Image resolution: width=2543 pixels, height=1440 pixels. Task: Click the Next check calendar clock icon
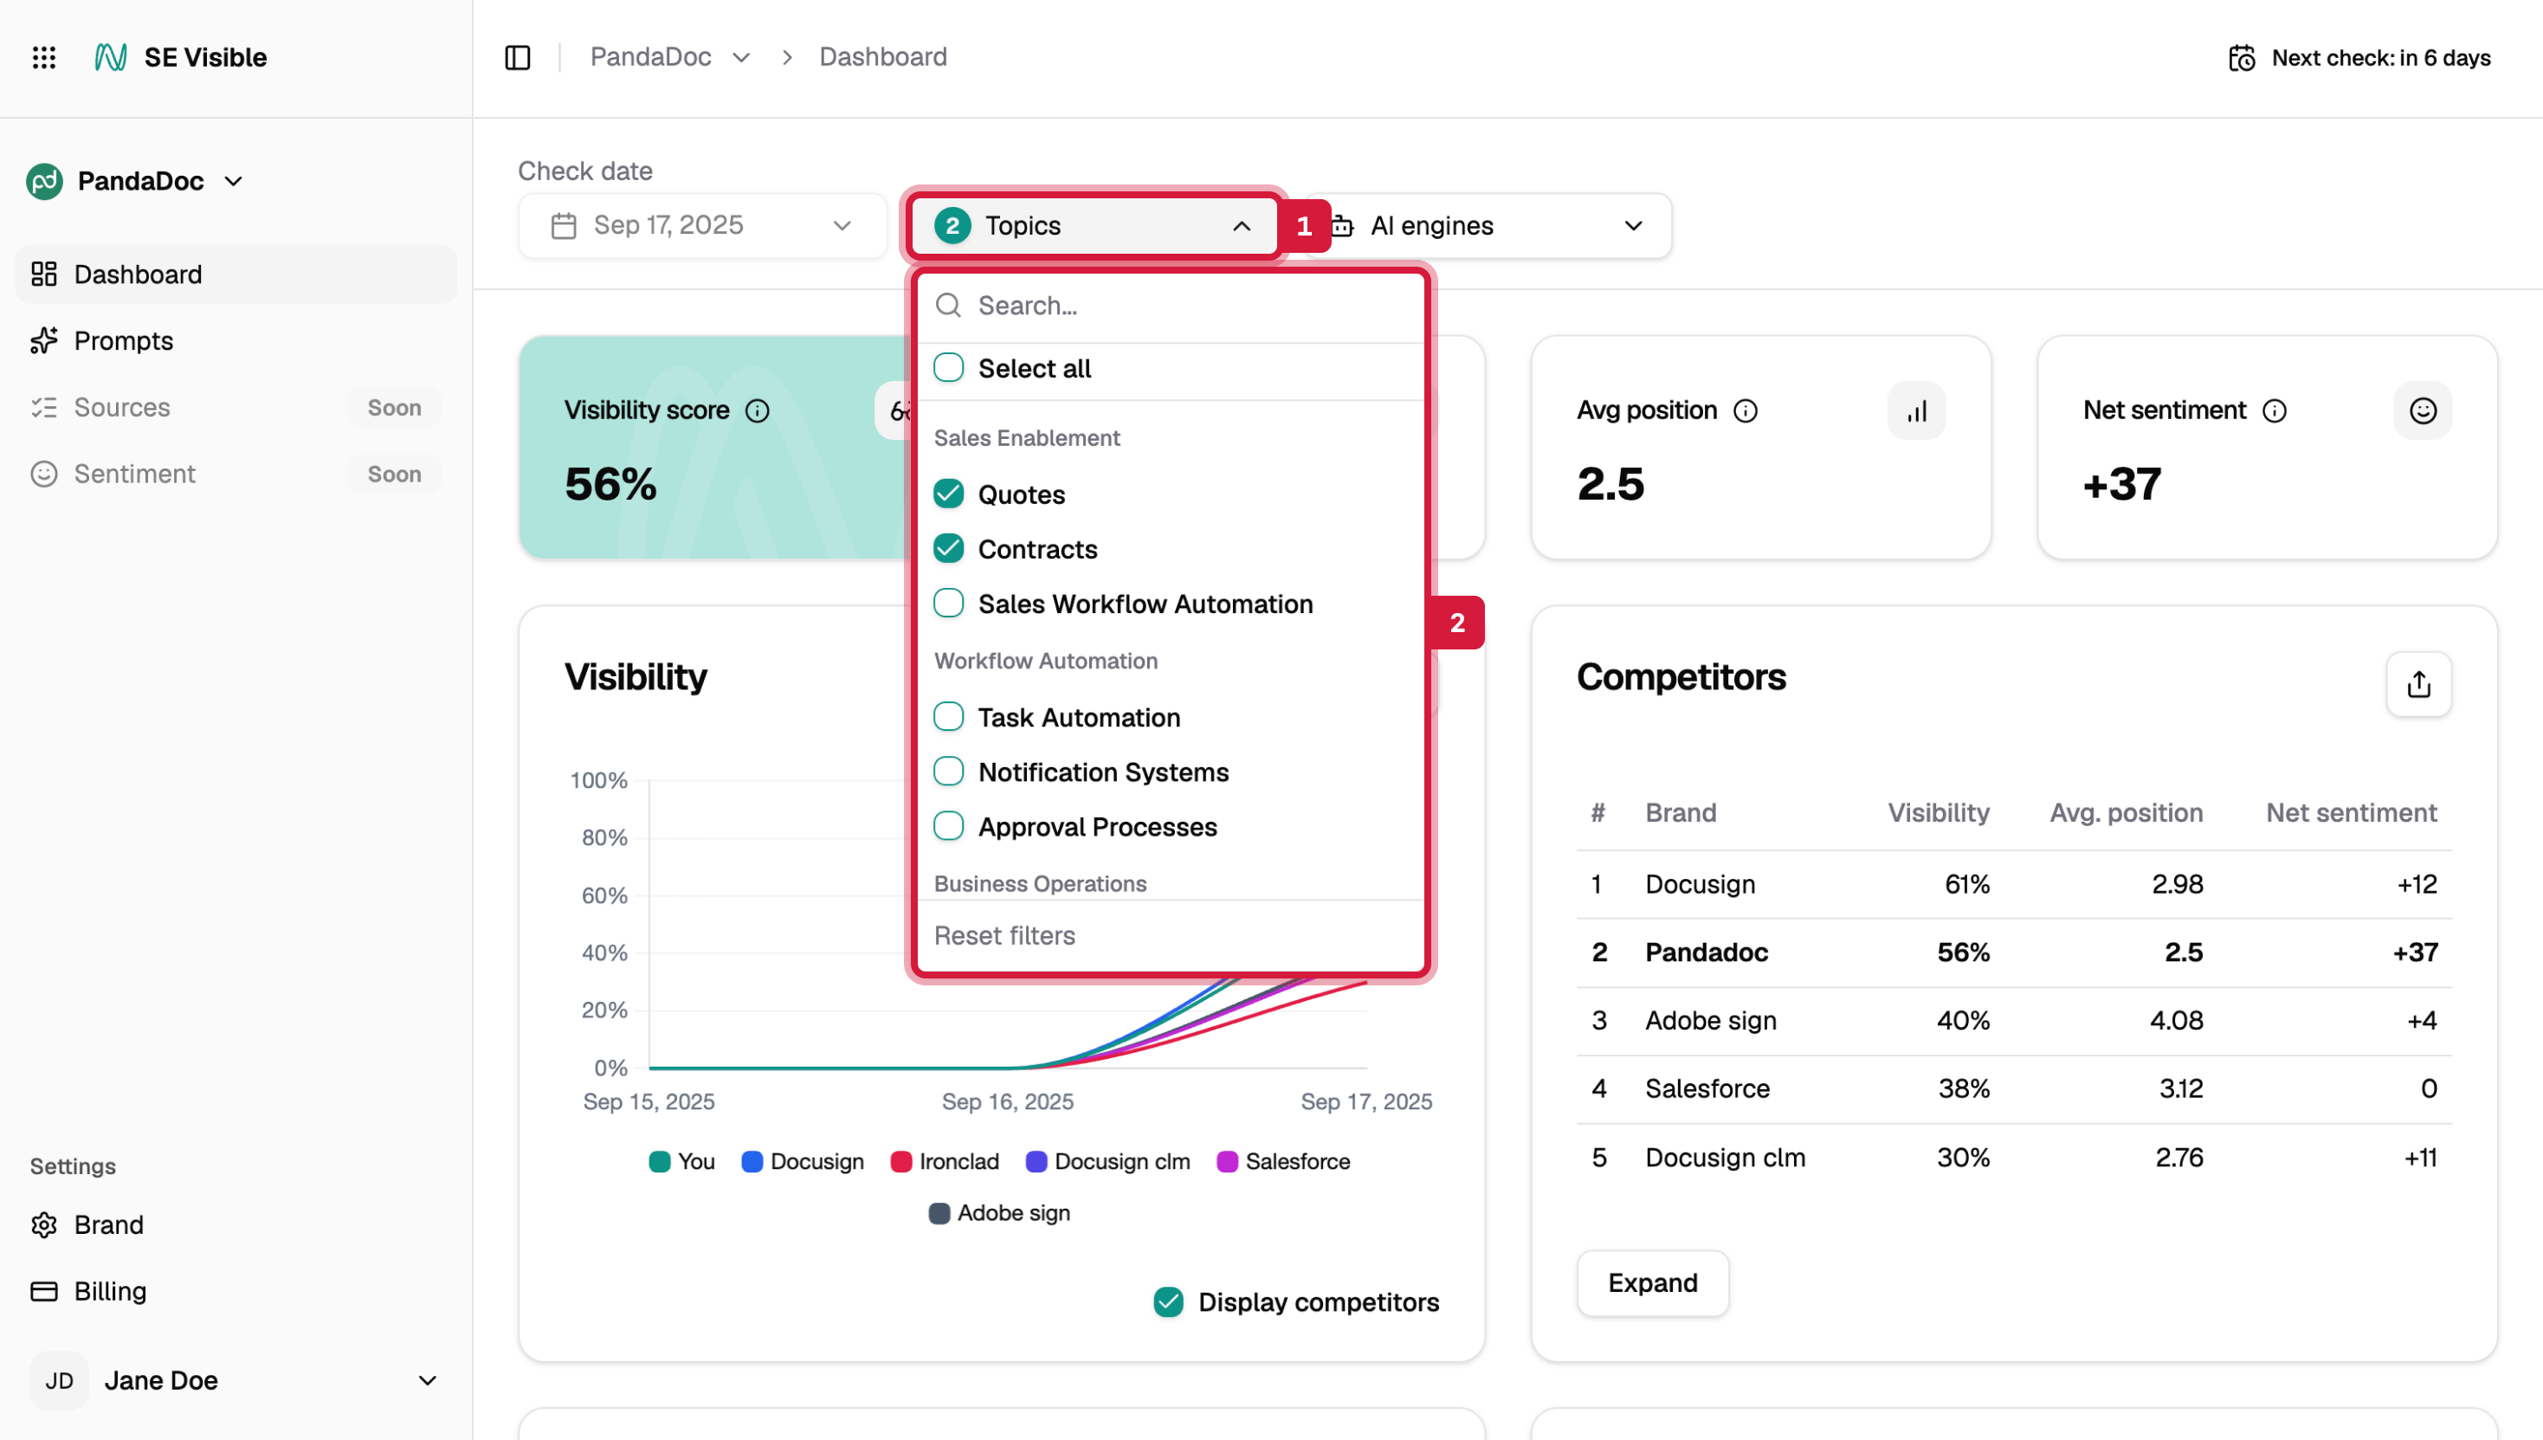[x=2242, y=58]
